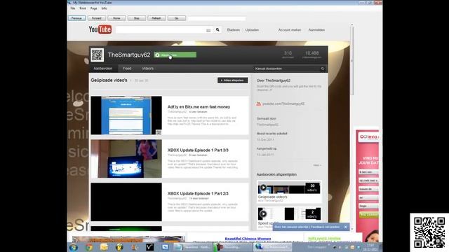Viewport: 449px width, 252px height.
Task: Click the Refresh button
Action: tap(156, 18)
